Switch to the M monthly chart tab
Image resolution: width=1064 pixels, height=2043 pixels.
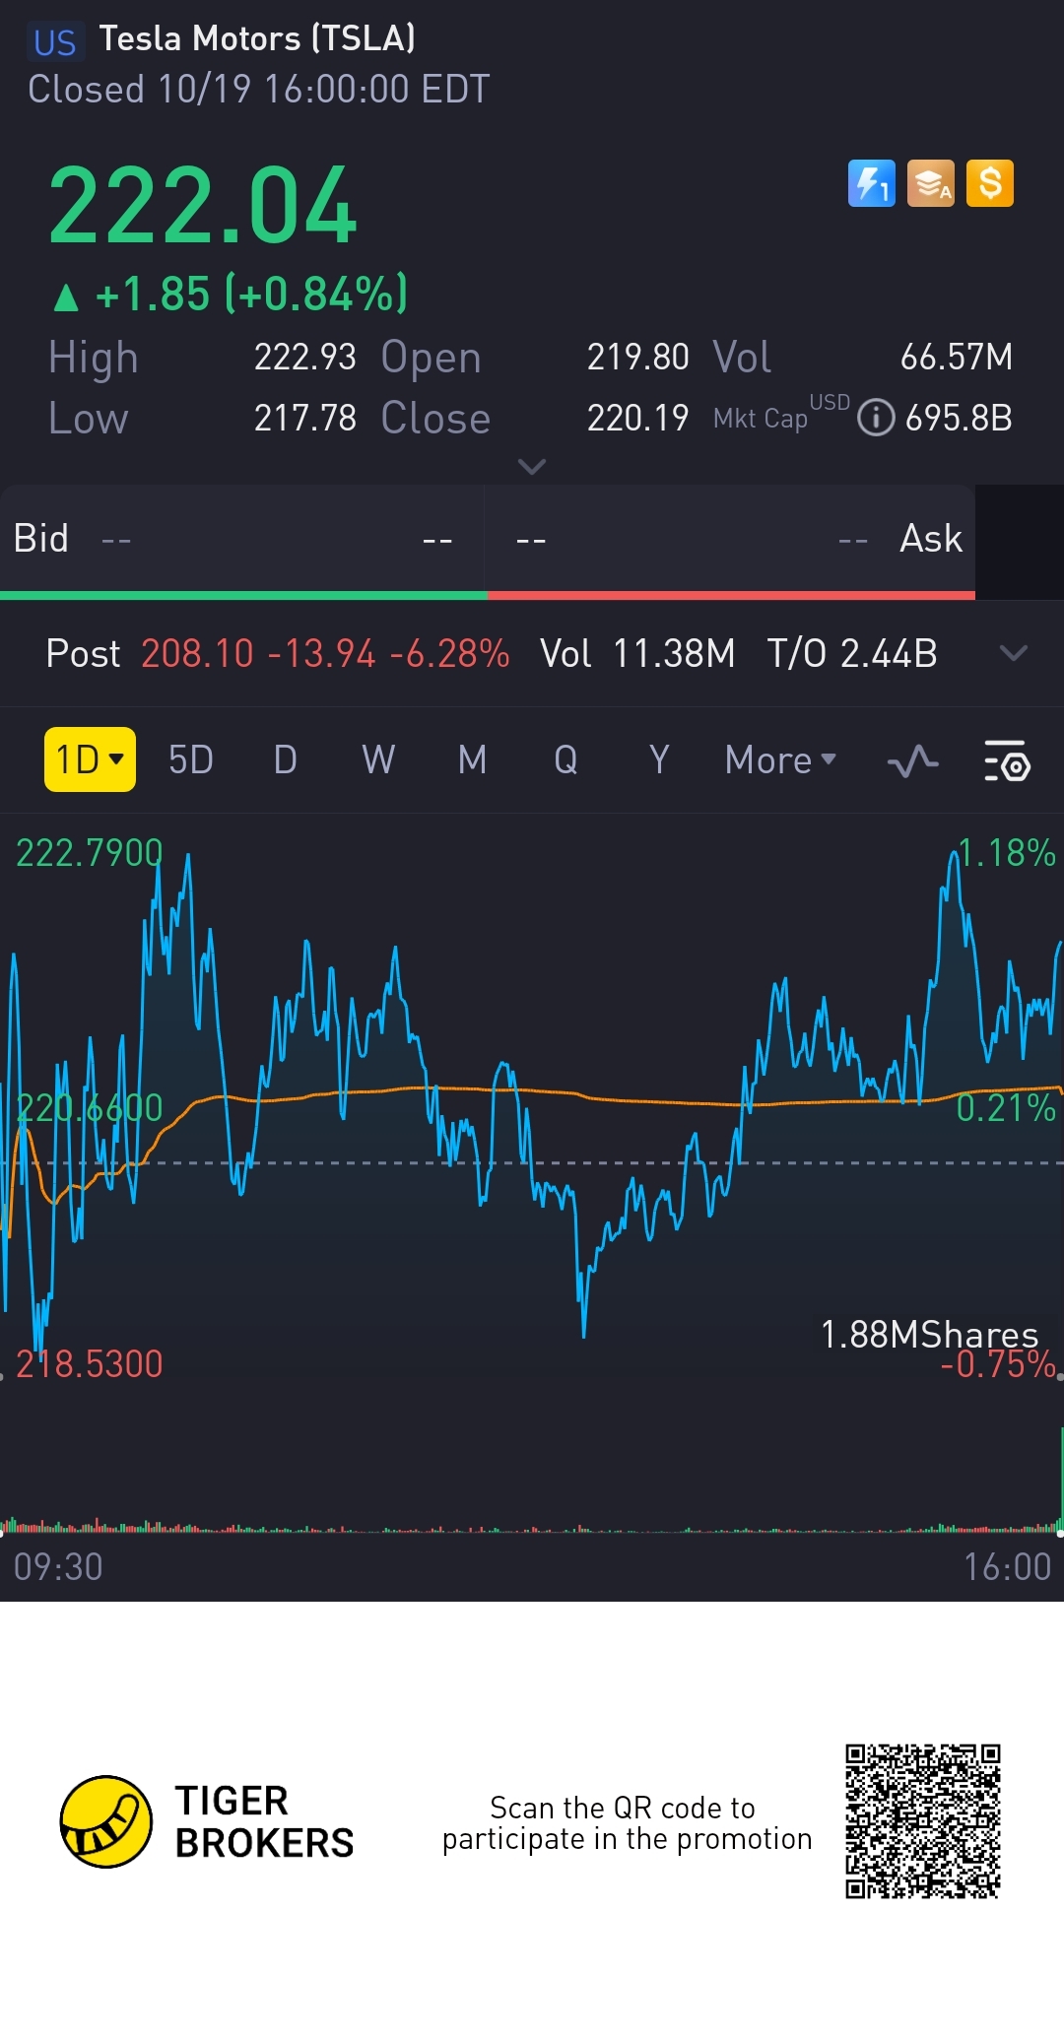tap(473, 759)
